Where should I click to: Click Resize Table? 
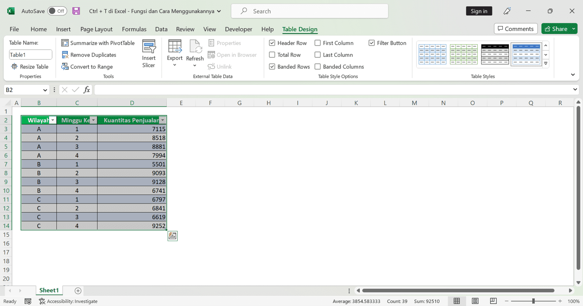(30, 66)
